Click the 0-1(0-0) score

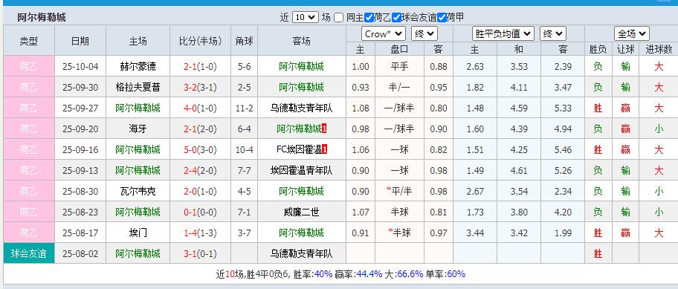click(200, 212)
